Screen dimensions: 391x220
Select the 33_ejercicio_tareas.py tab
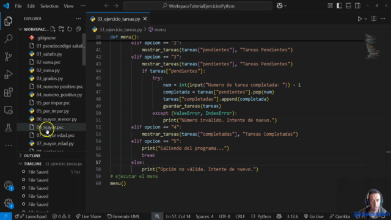tap(119, 19)
